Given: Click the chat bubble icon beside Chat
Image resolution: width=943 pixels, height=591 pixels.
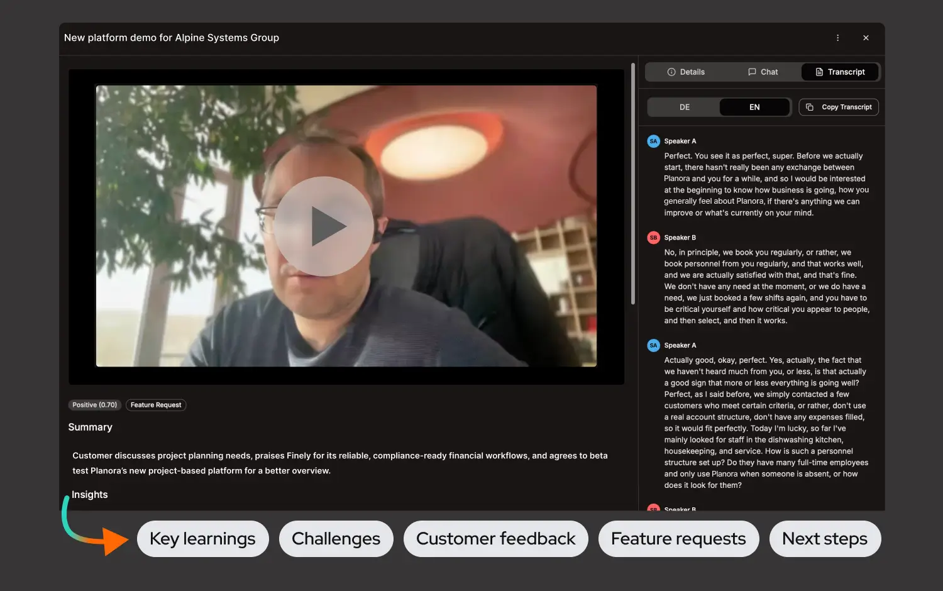Looking at the screenshot, I should [x=753, y=72].
